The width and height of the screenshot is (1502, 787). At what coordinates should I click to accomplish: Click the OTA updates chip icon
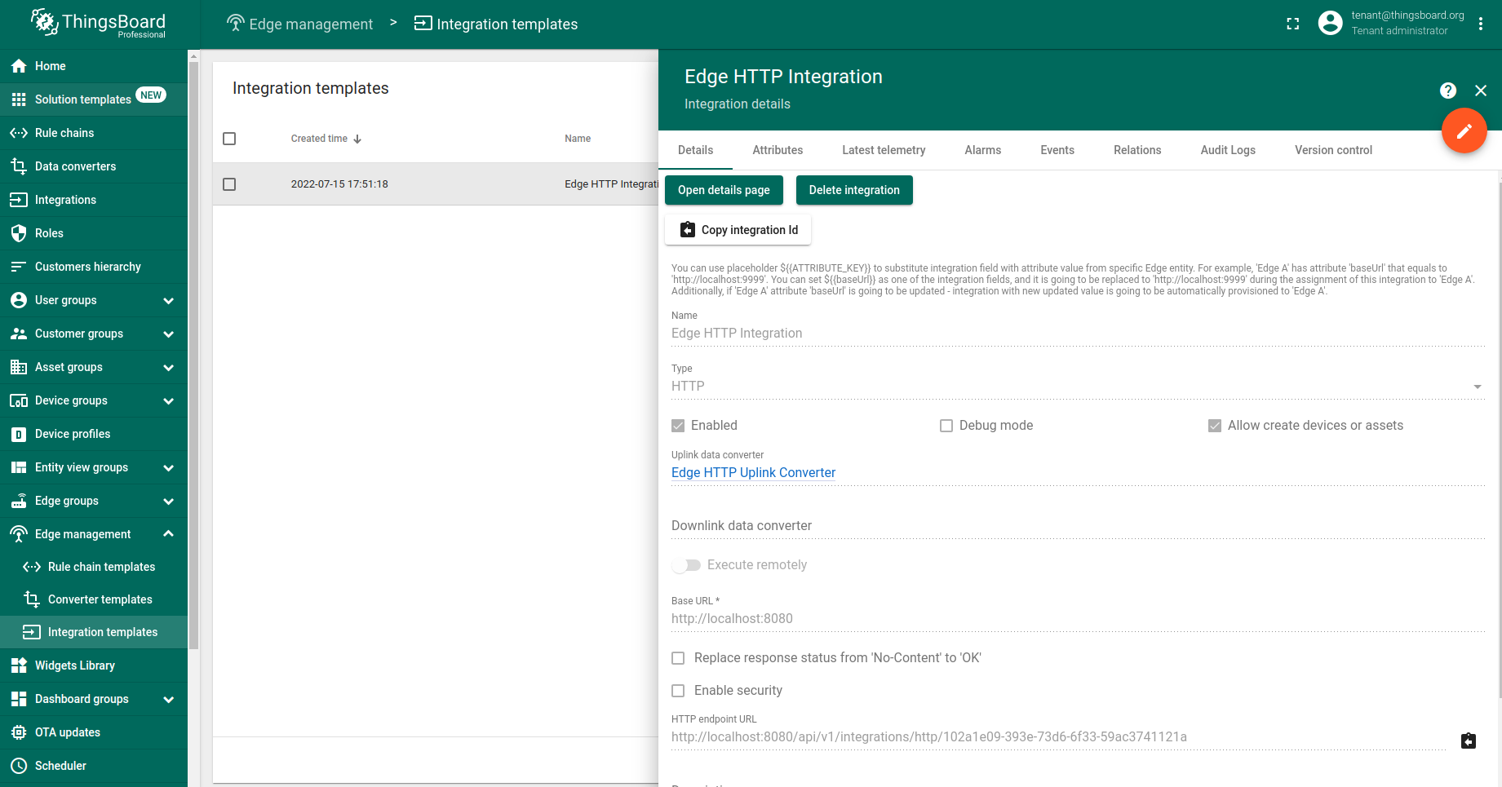(x=19, y=732)
